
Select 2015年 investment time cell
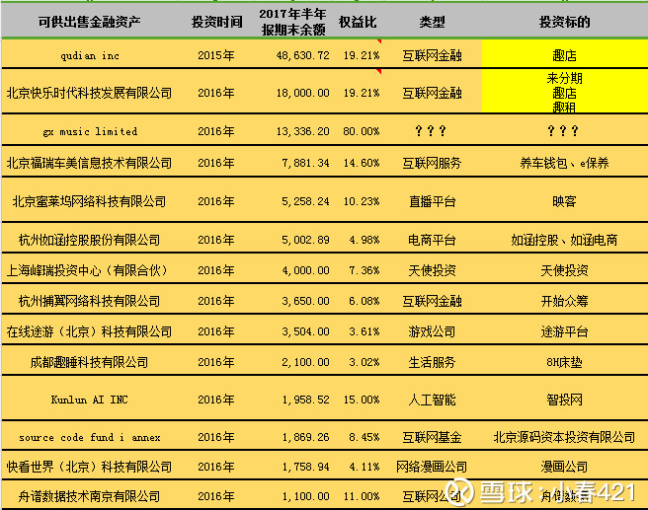click(x=215, y=55)
